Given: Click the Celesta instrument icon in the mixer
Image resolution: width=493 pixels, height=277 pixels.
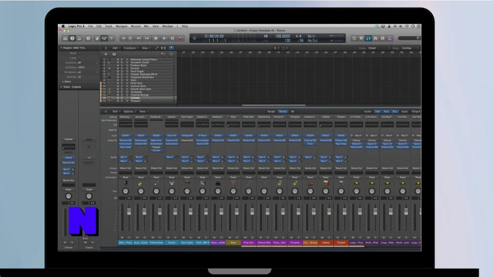Looking at the screenshot, I should point(326,183).
